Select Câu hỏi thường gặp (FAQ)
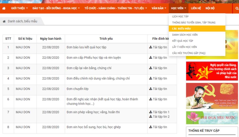Viewport: 239px width, 137px height. coord(189,53)
